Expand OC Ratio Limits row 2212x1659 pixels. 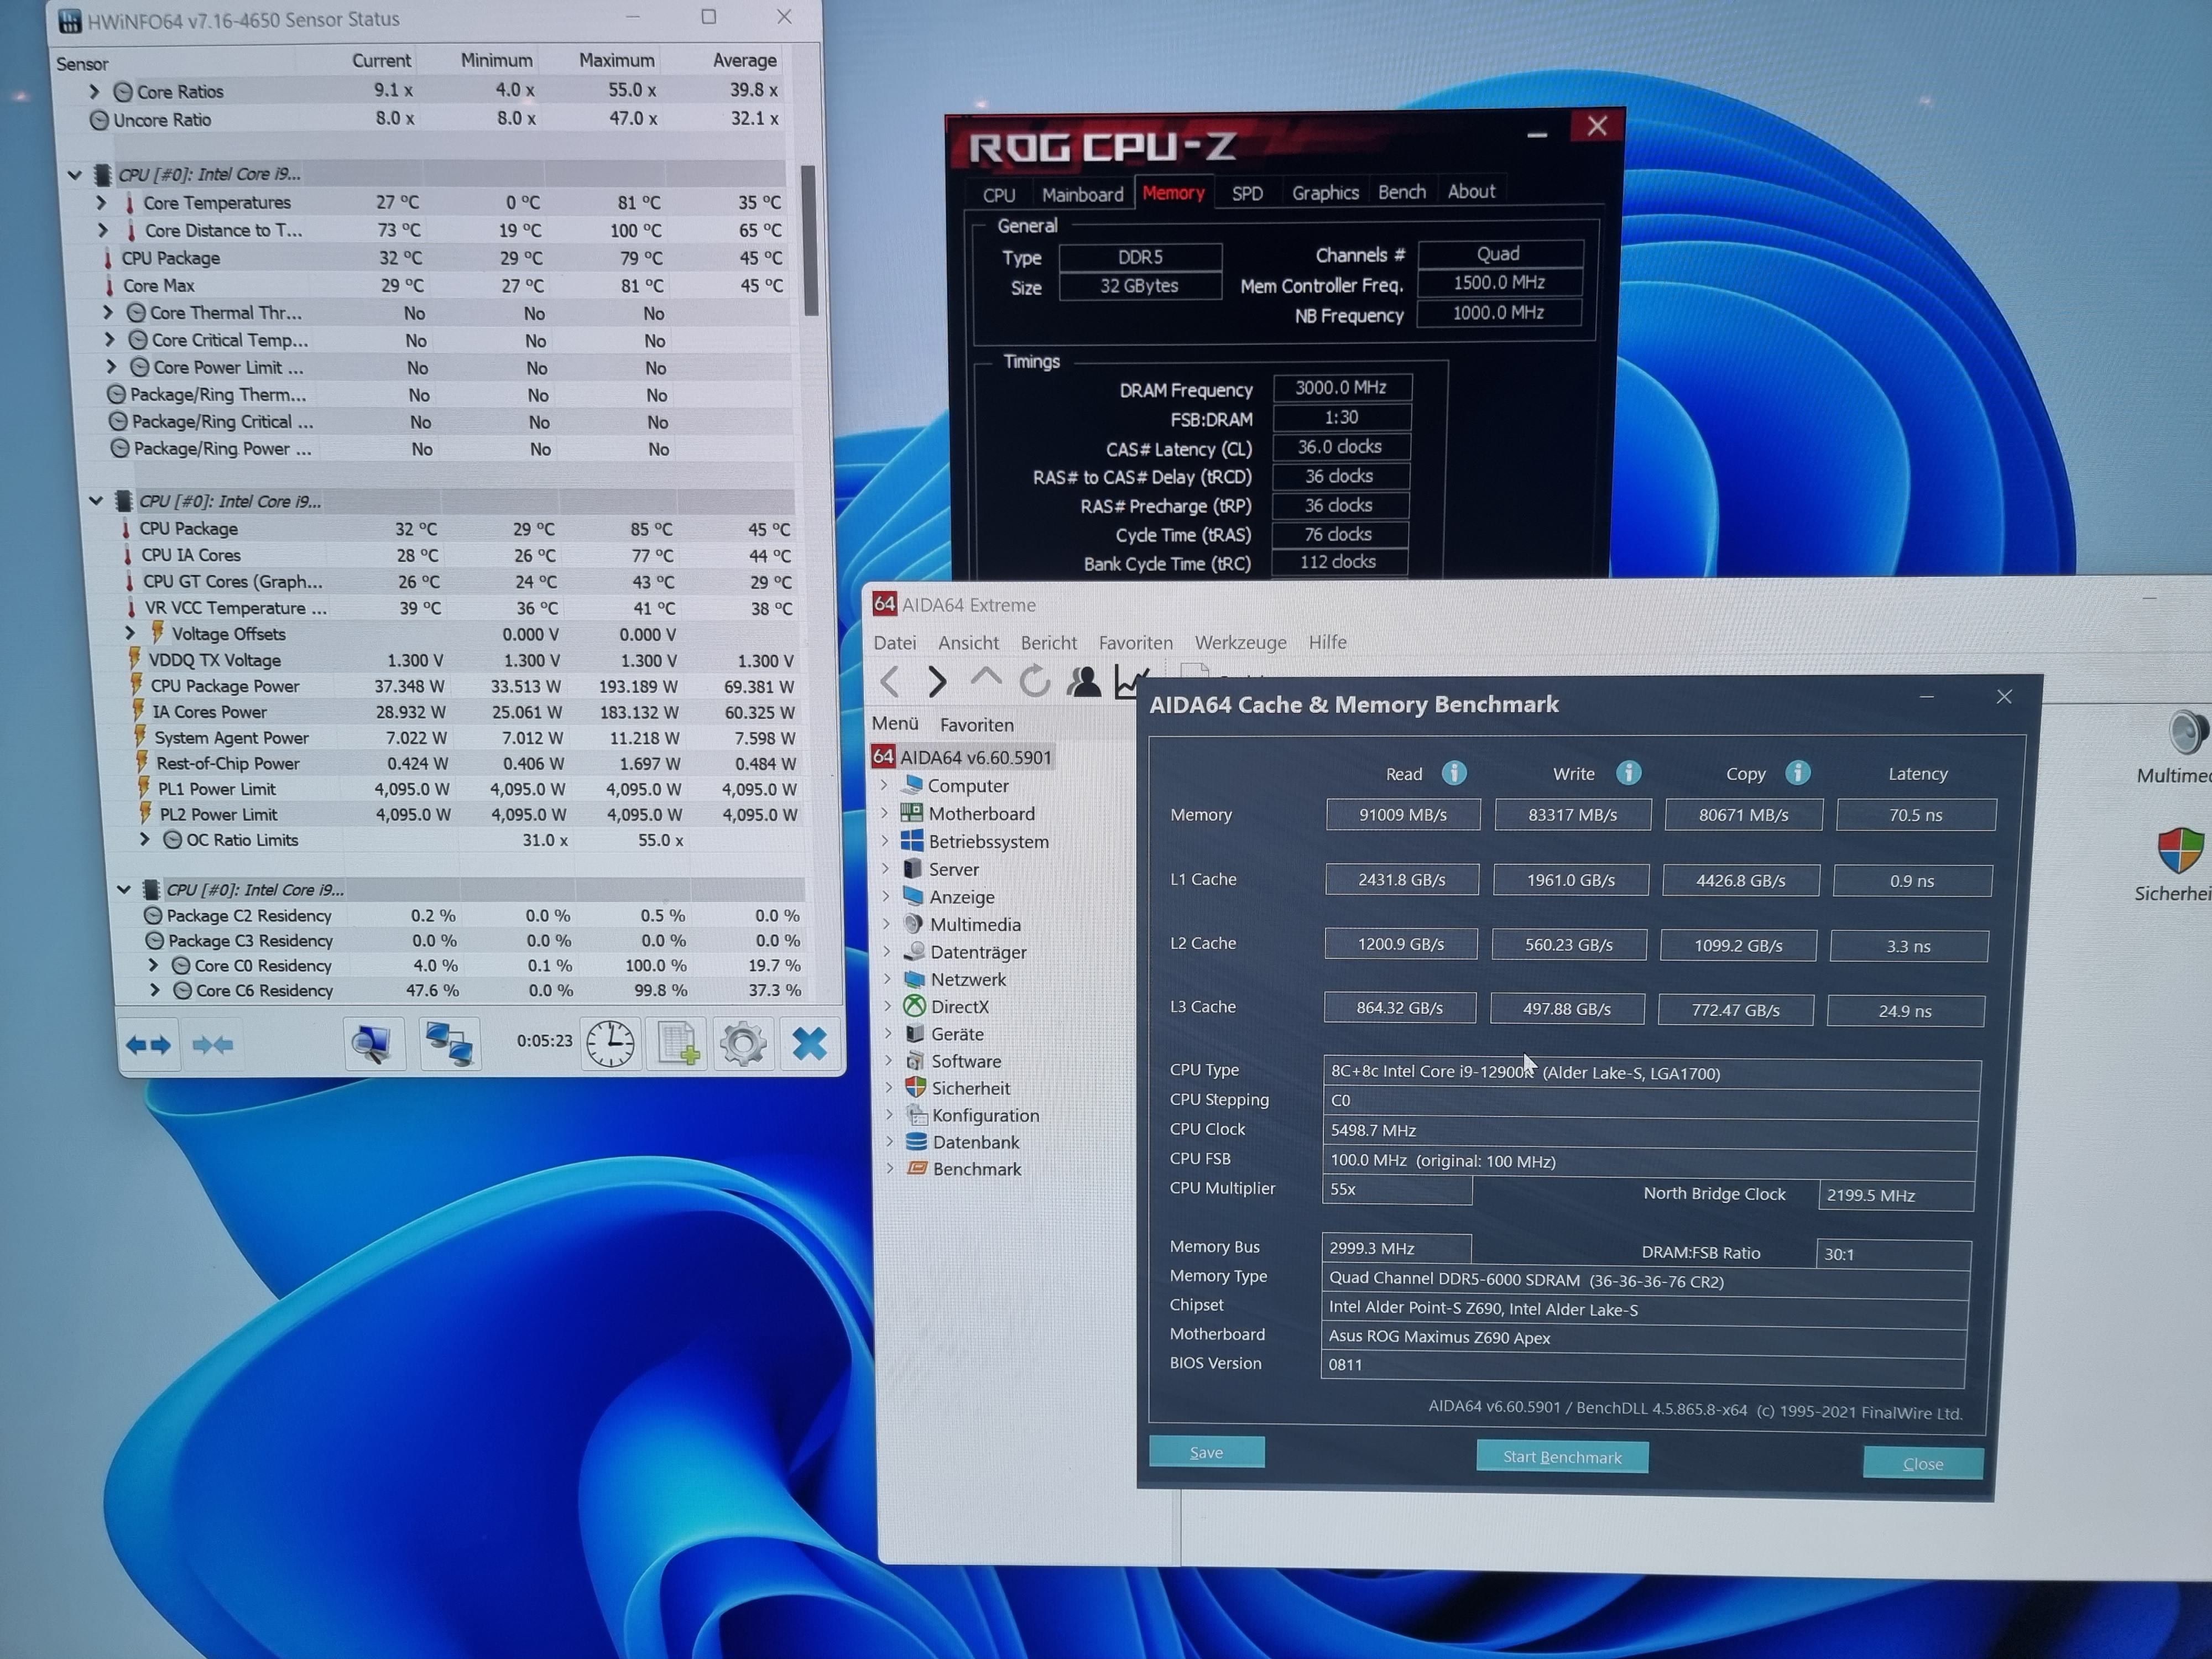(x=145, y=840)
